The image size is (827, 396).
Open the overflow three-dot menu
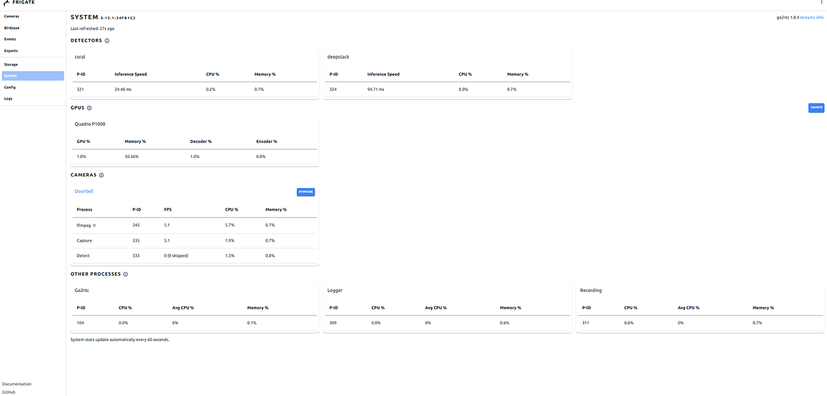pos(822,2)
